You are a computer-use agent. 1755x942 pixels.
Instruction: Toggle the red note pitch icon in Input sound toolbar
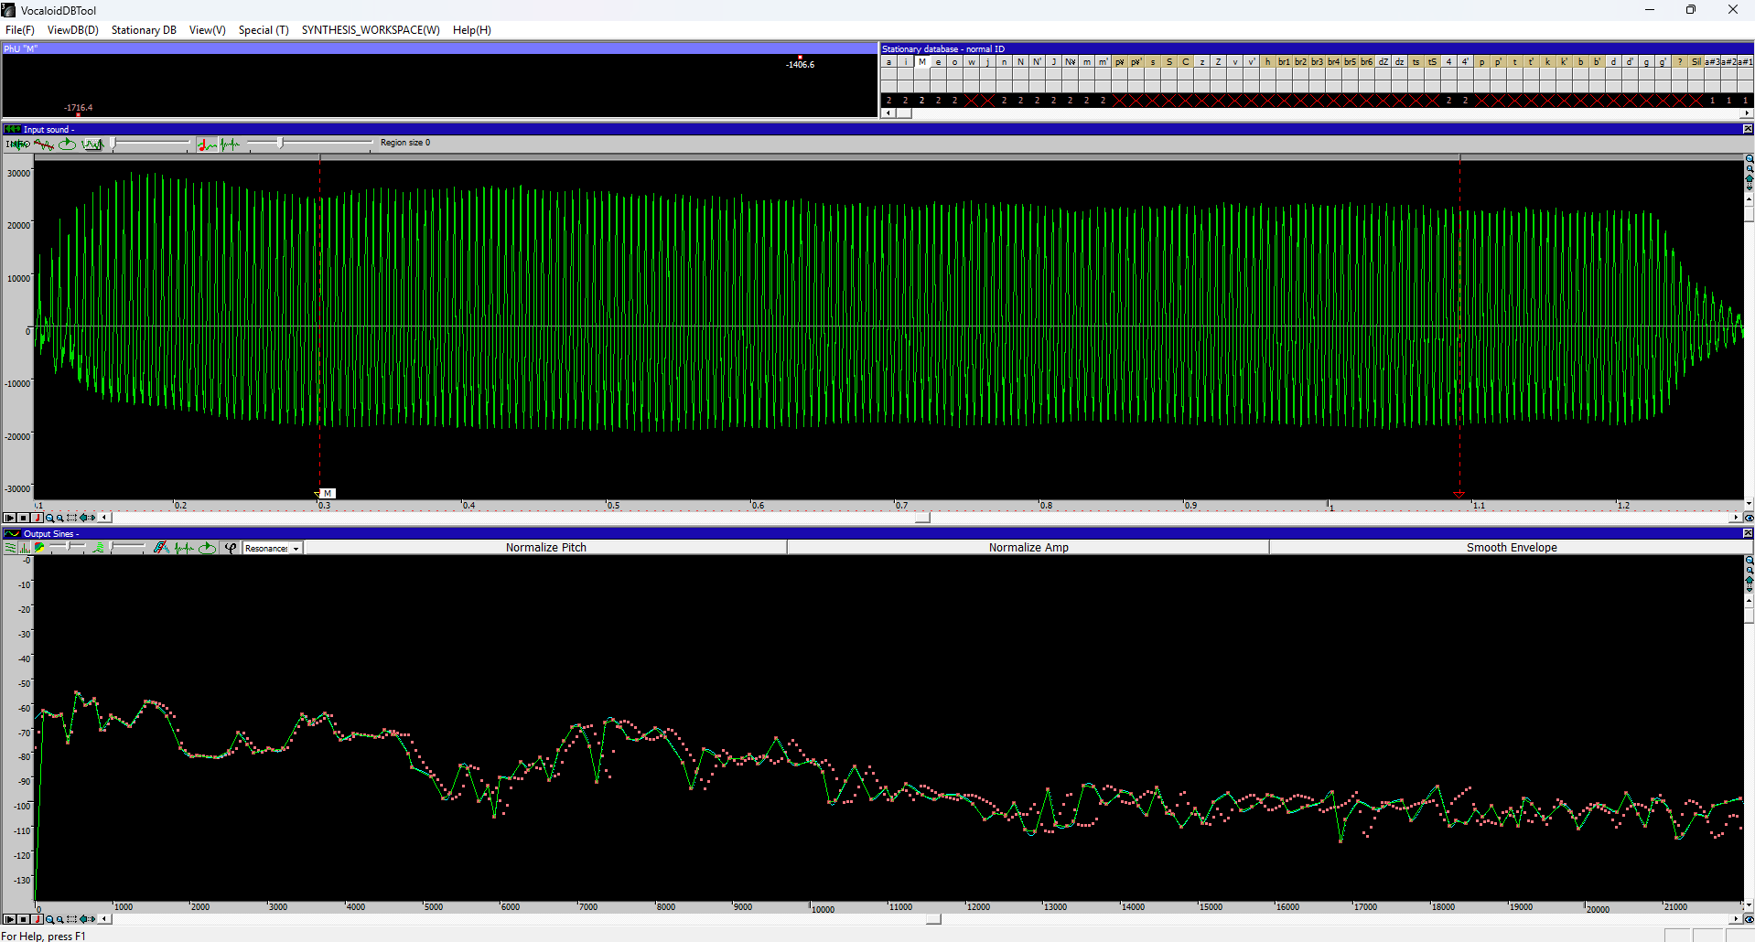coord(207,144)
